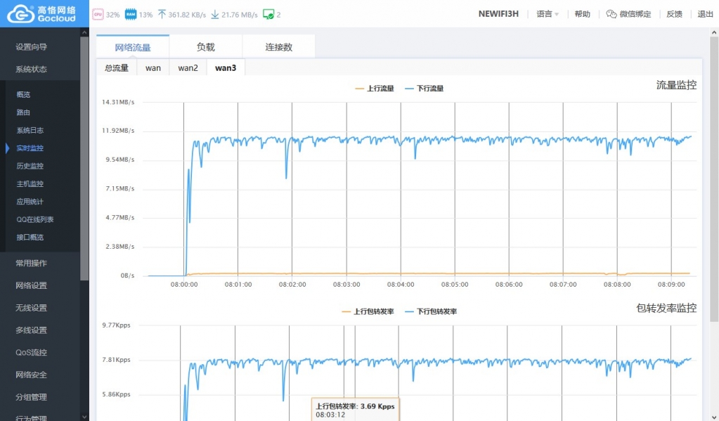This screenshot has width=719, height=421.
Task: Open the 系统日志 sidebar item
Action: coord(30,130)
